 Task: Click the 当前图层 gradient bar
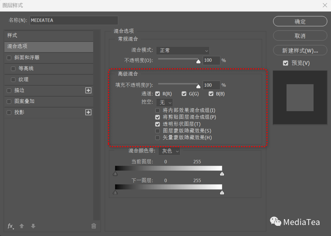[x=169, y=168]
